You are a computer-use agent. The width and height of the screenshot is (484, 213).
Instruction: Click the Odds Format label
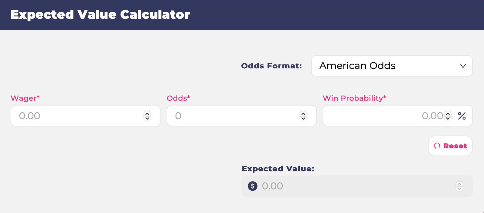coord(271,66)
